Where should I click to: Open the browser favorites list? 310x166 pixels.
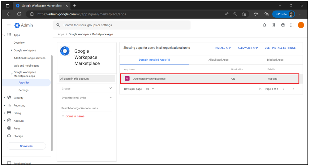(x=256, y=14)
